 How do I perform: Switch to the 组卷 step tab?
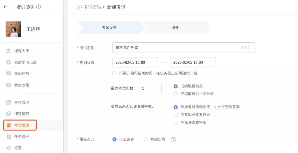pyautogui.click(x=175, y=28)
